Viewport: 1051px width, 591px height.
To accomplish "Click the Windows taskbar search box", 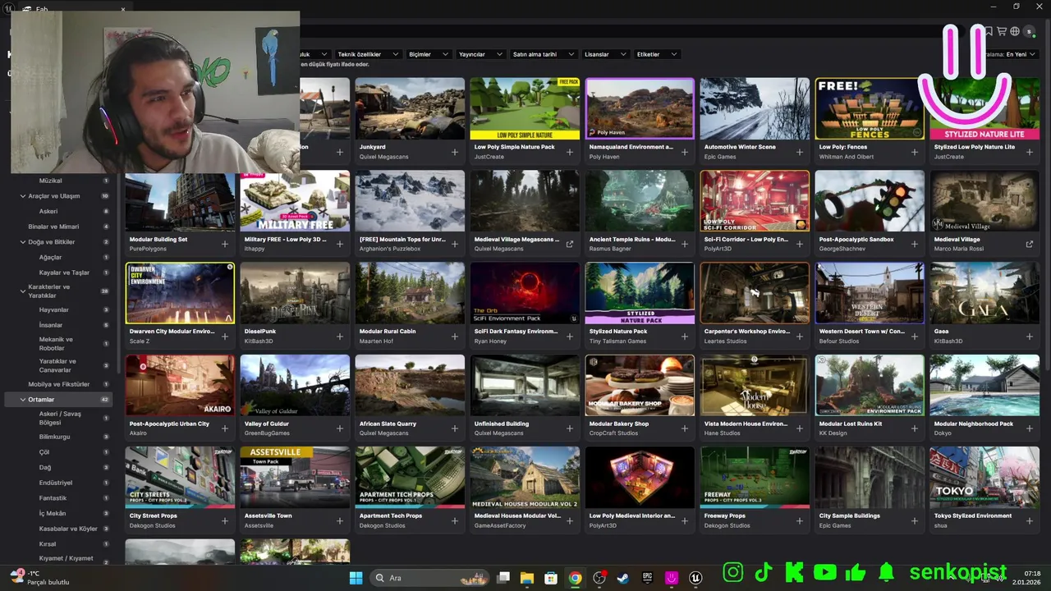I will (429, 578).
